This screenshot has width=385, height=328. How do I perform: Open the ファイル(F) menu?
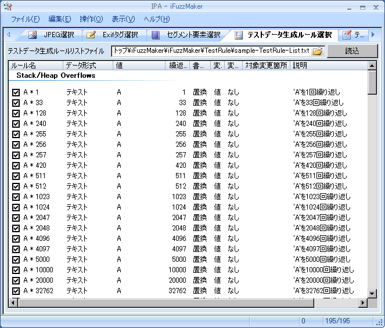tap(26, 19)
